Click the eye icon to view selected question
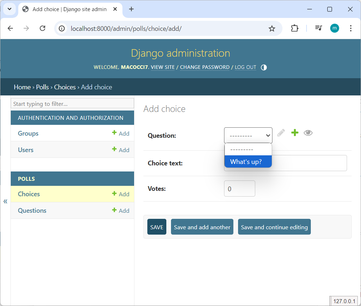The width and height of the screenshot is (361, 306). click(x=308, y=133)
